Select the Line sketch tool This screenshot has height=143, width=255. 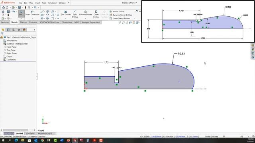pos(42,12)
